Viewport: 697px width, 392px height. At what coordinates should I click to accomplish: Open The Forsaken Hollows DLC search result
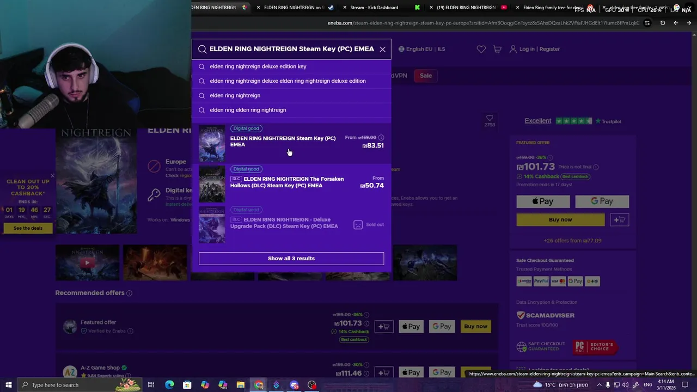click(291, 183)
